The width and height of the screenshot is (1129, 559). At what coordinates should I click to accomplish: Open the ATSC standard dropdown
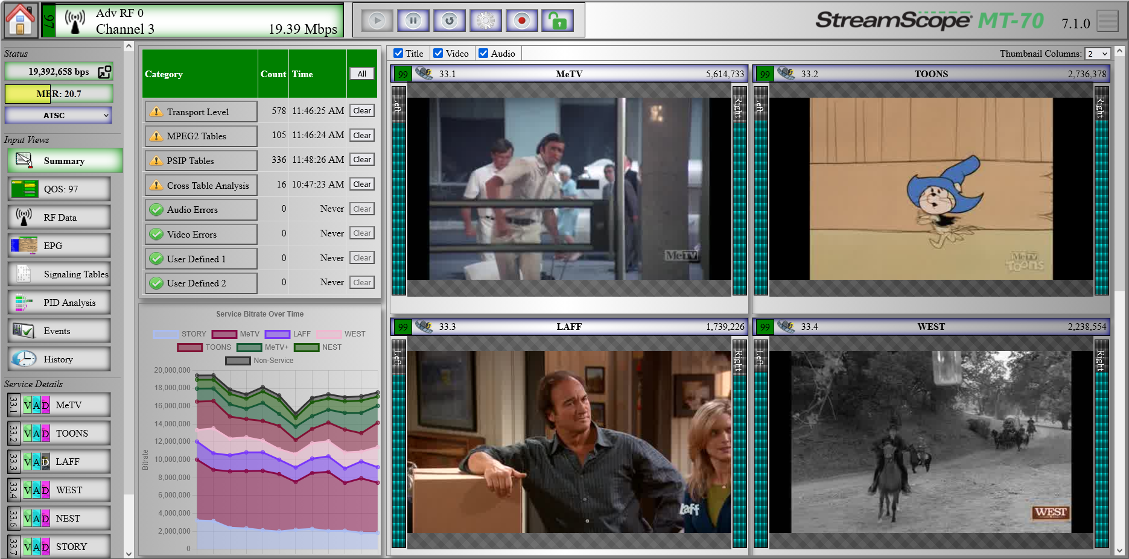[58, 115]
